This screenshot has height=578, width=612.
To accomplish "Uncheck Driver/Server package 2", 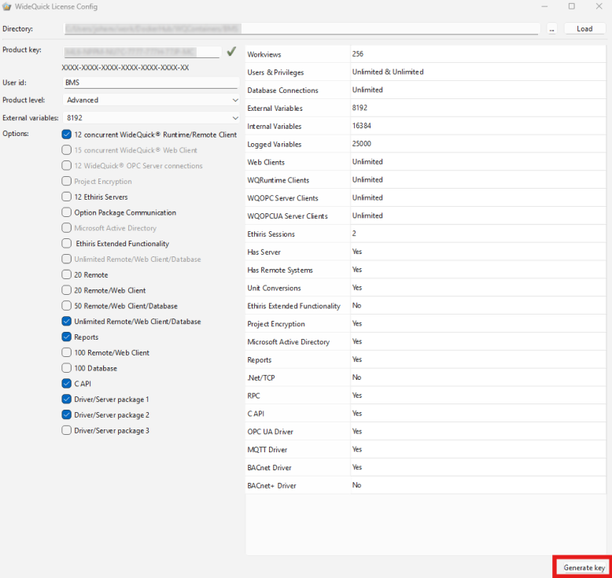I will coord(66,415).
